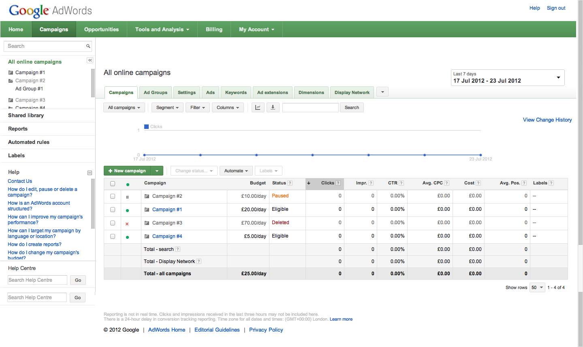This screenshot has height=347, width=583.
Task: Open the All campaigns filter dropdown
Action: (124, 107)
